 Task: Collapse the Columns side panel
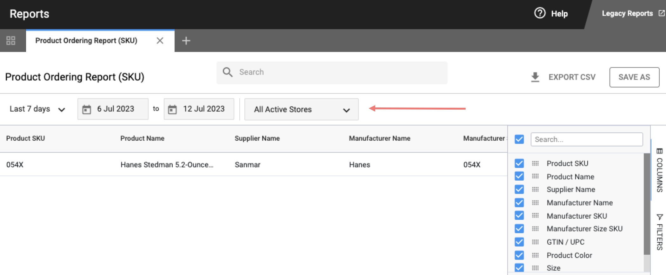(659, 170)
